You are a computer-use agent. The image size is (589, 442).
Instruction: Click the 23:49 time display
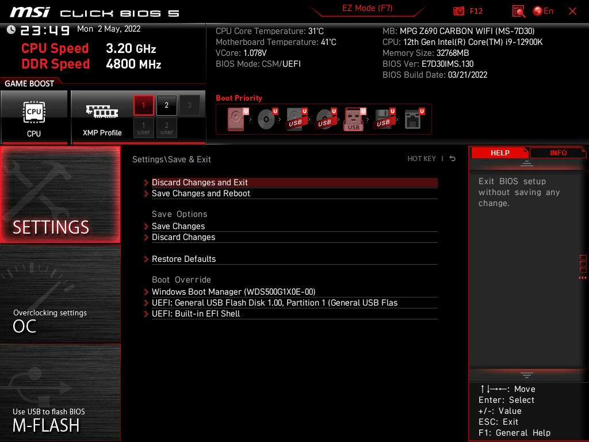point(45,31)
